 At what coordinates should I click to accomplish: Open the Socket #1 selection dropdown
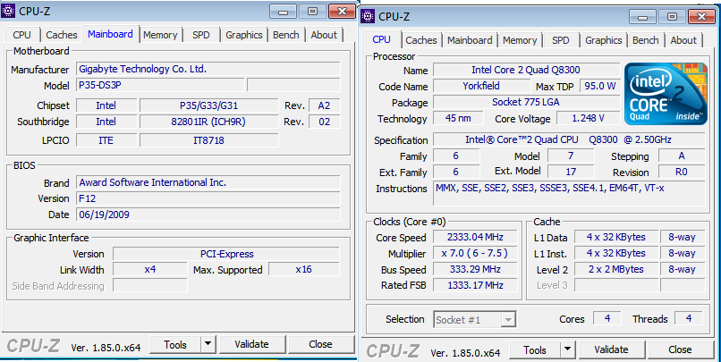pos(474,320)
